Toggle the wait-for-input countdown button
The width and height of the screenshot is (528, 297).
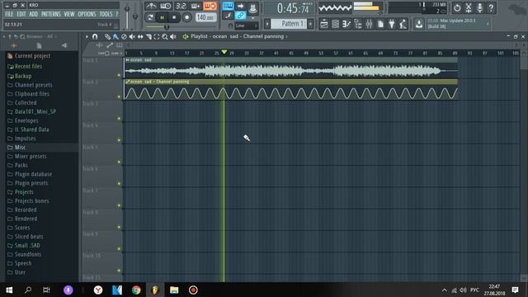coord(166,6)
